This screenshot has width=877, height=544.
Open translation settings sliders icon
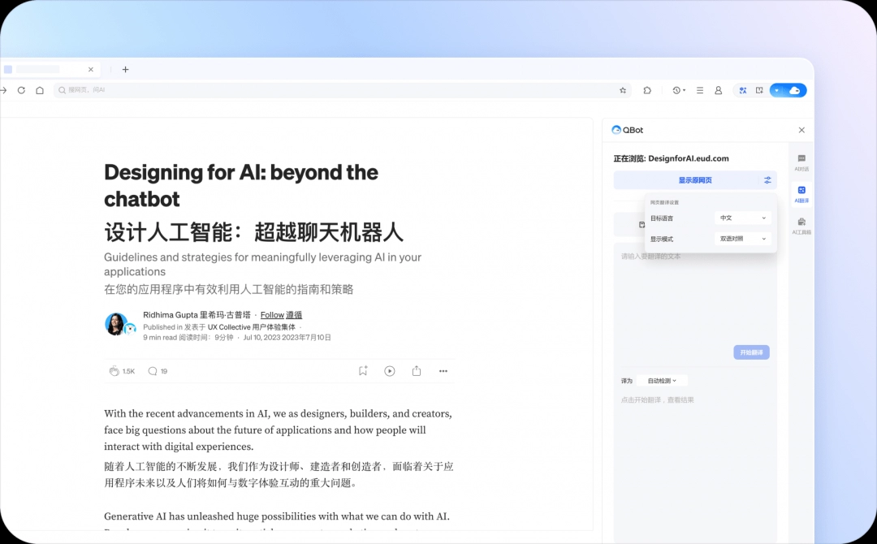coord(767,180)
